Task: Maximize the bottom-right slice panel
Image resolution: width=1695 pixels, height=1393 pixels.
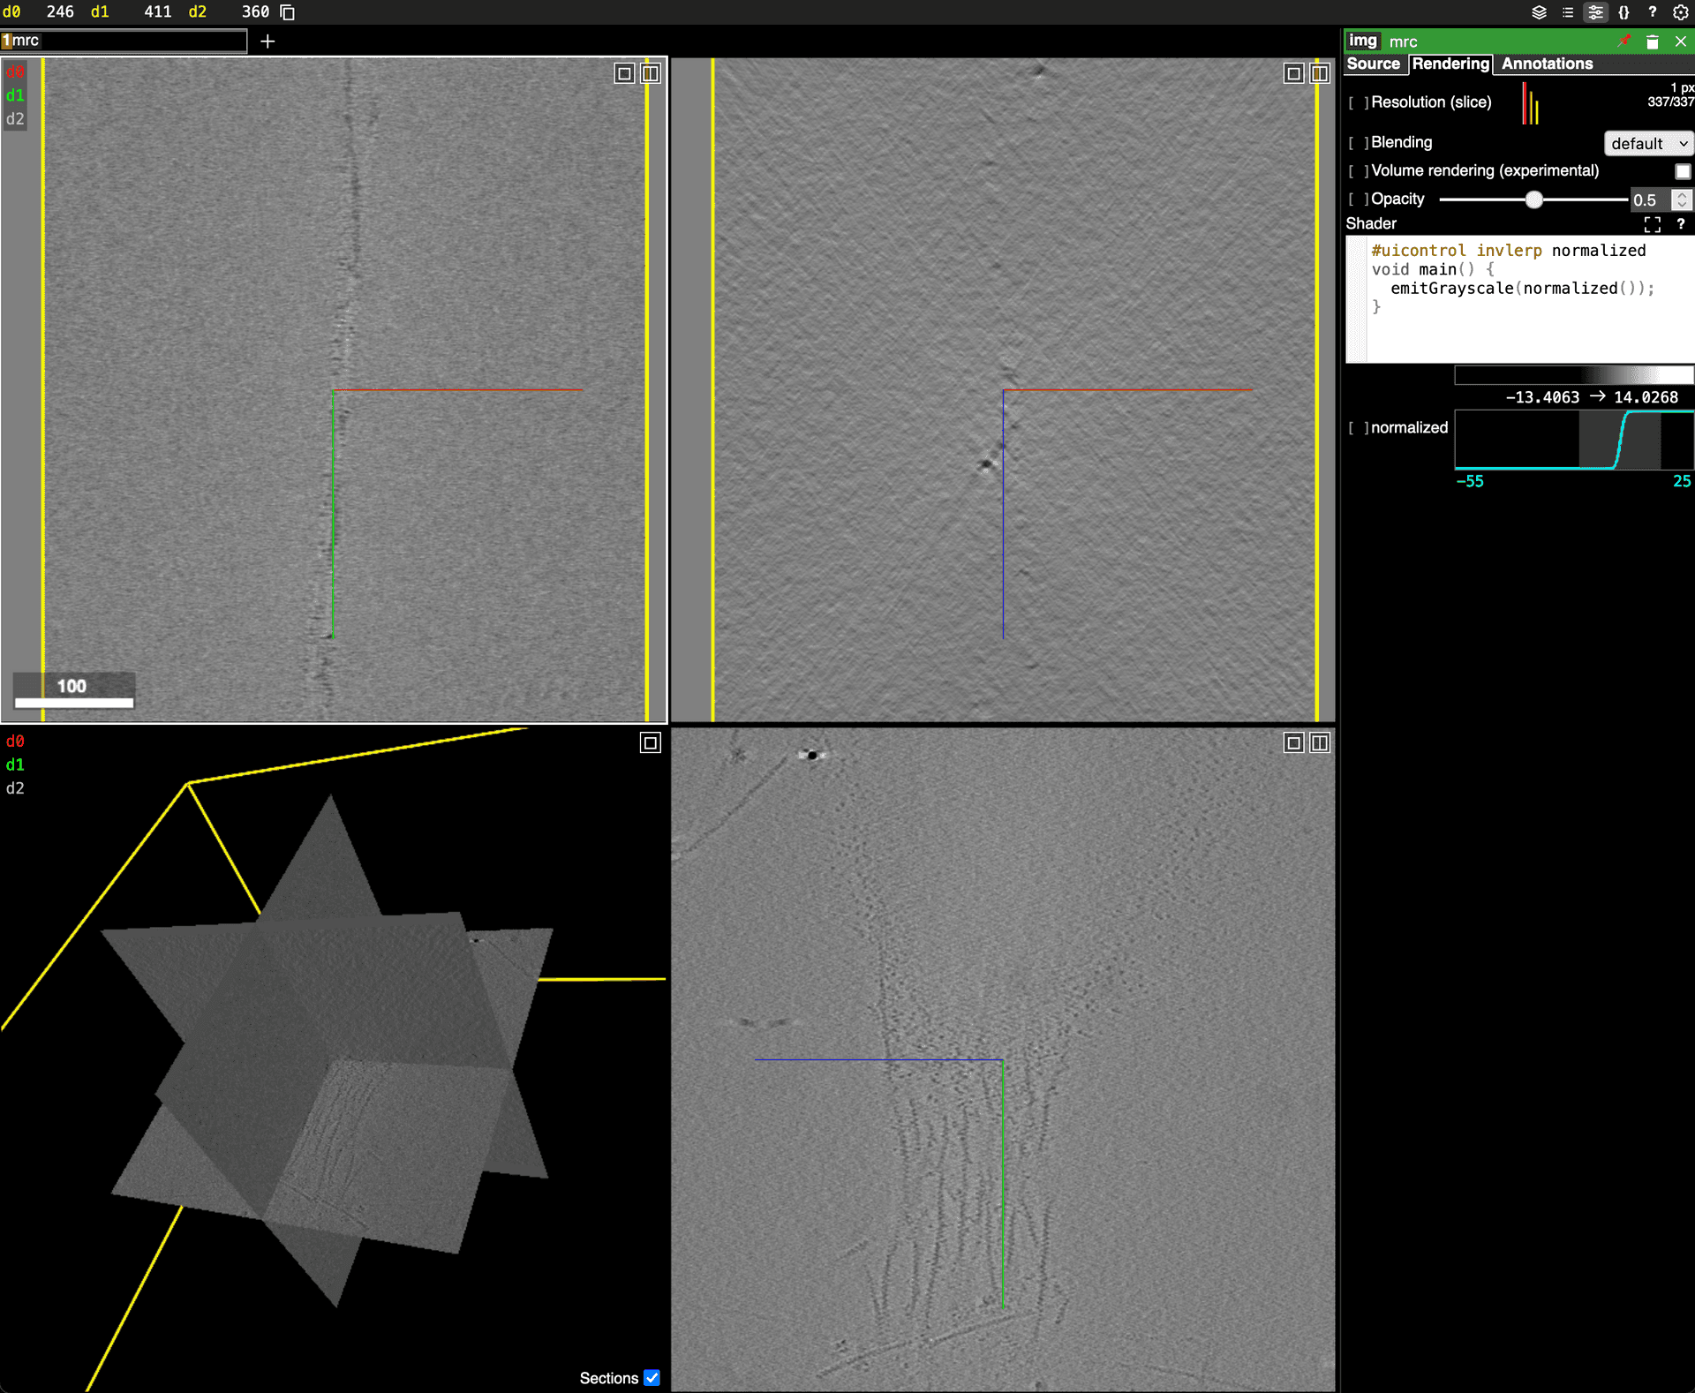Action: tap(1293, 742)
